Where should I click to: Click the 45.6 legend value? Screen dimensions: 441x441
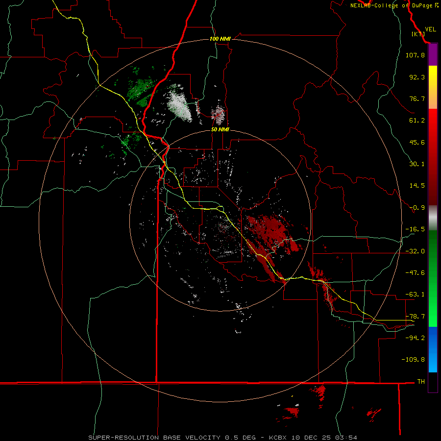point(417,142)
